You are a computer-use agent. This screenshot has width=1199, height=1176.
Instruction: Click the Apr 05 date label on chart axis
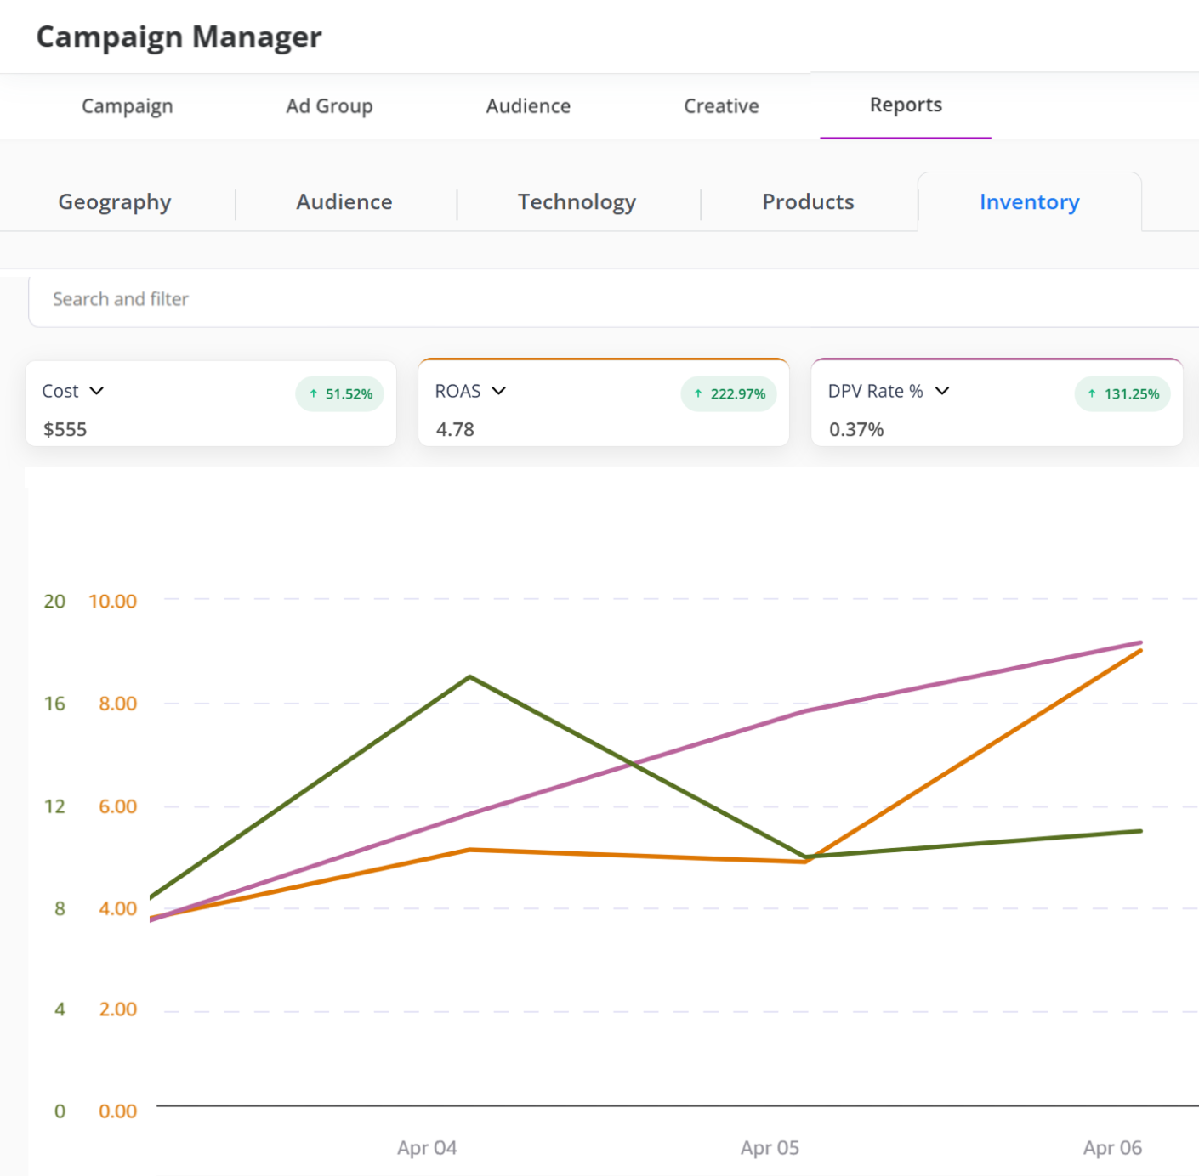pyautogui.click(x=770, y=1148)
